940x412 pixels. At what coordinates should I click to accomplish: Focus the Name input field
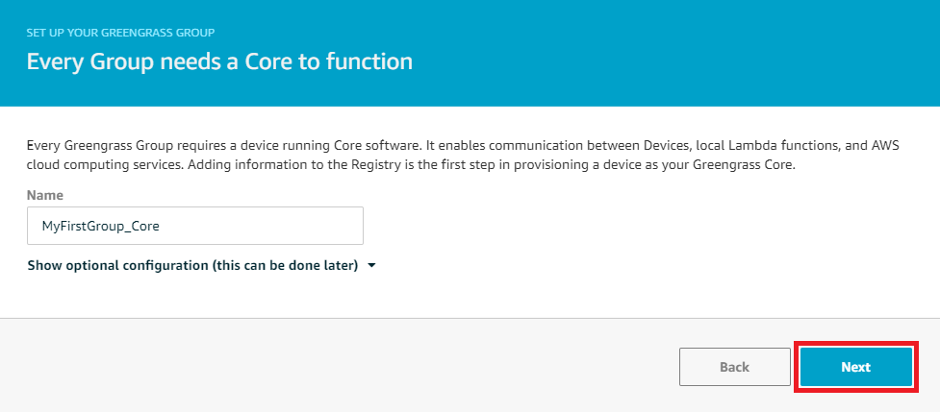tap(195, 226)
